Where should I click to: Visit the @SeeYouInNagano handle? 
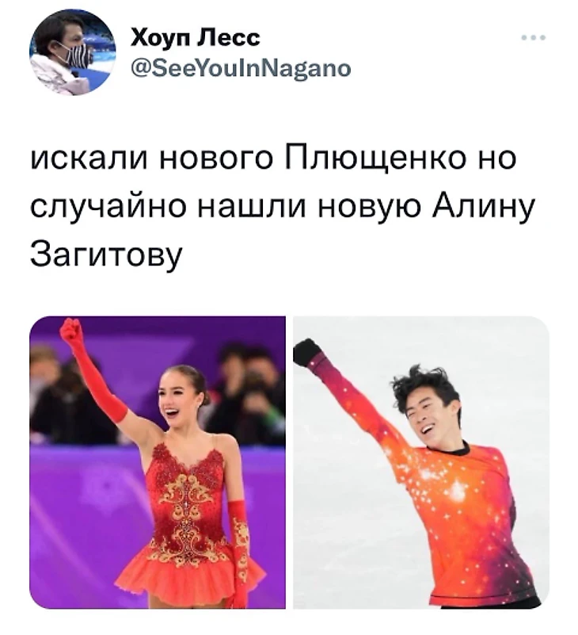click(x=241, y=69)
